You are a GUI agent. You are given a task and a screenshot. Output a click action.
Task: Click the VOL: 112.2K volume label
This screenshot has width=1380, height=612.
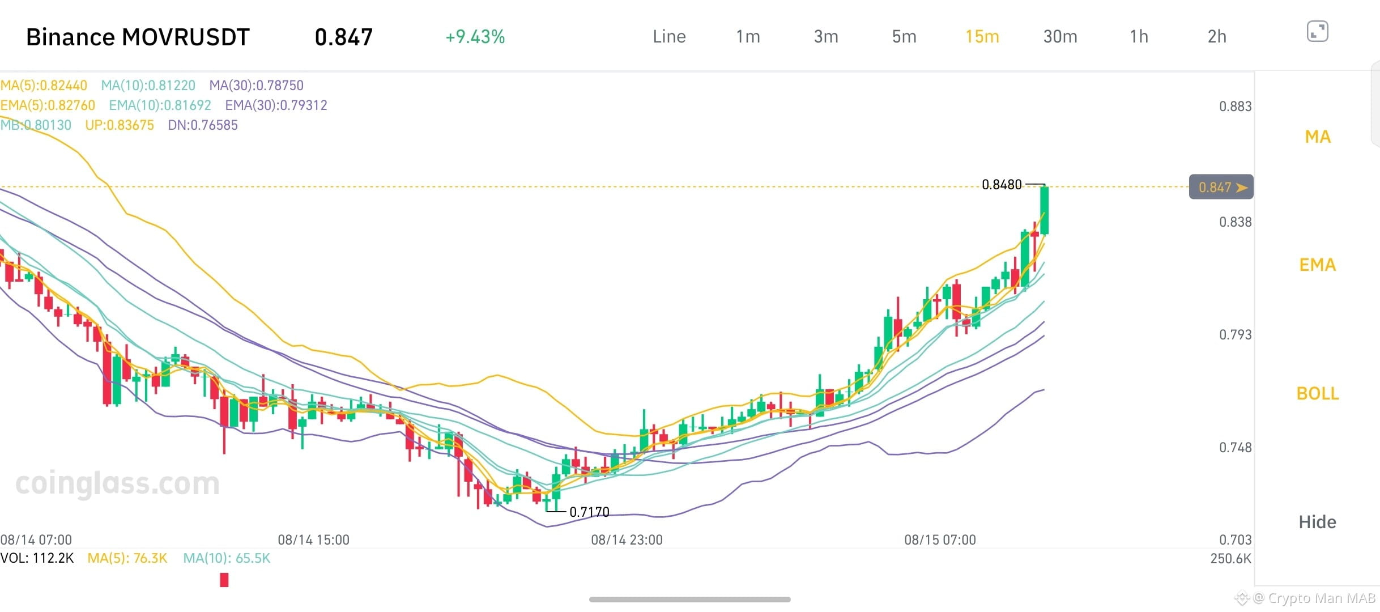tap(37, 558)
